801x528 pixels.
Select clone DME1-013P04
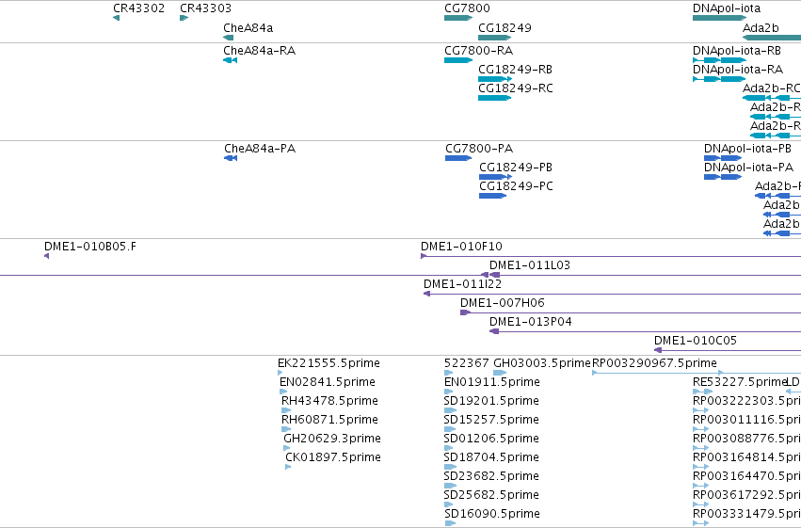[x=530, y=322]
